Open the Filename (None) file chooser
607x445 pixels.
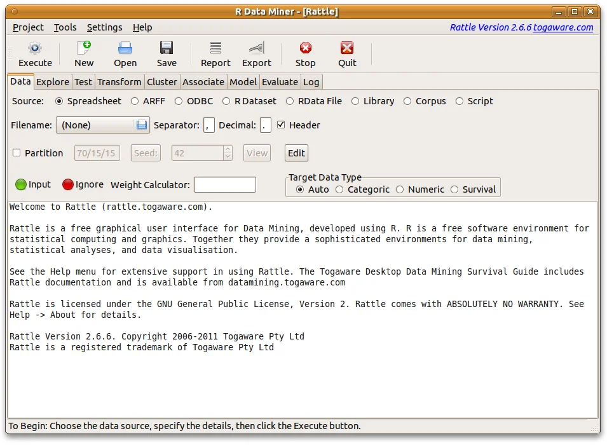102,125
